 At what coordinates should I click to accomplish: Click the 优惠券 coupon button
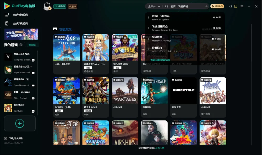pyautogui.click(x=73, y=7)
